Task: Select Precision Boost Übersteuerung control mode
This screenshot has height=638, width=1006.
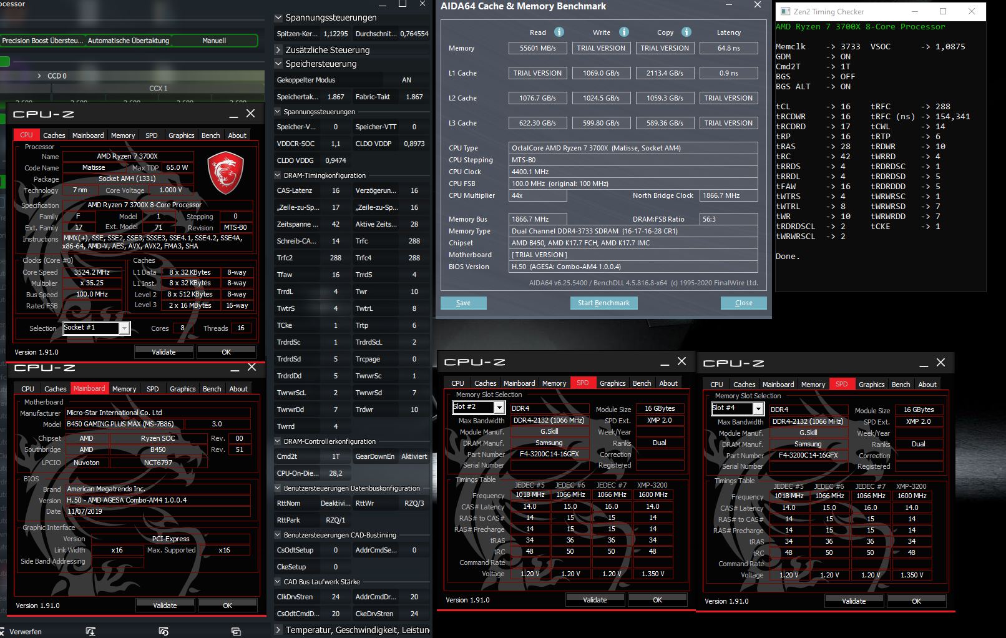Action: (x=42, y=41)
